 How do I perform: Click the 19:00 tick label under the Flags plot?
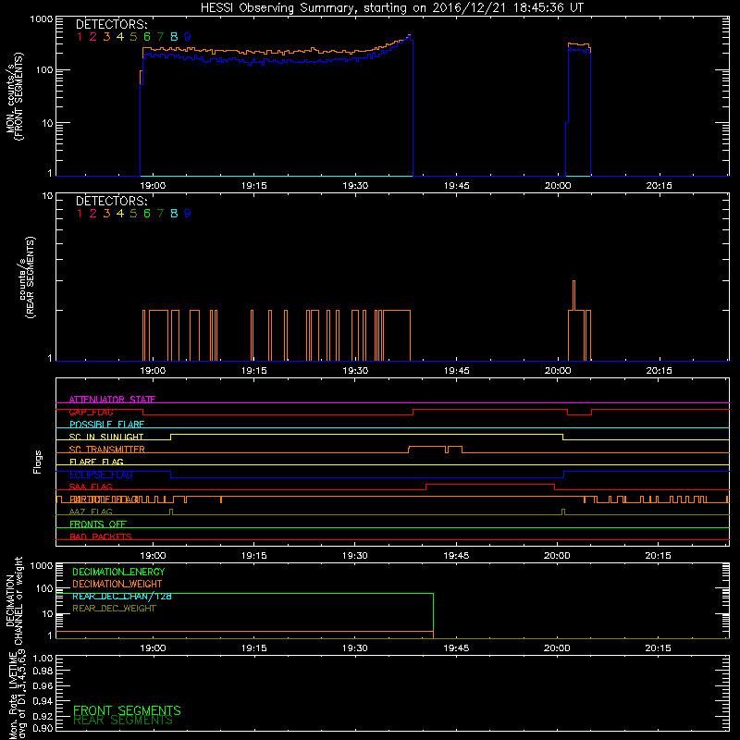coord(153,556)
